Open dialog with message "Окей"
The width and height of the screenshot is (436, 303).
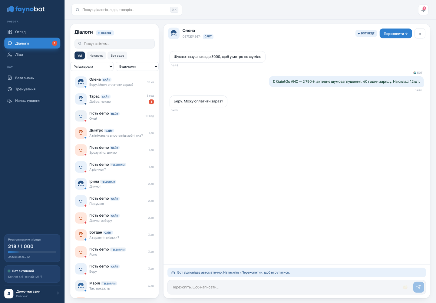pos(114,116)
